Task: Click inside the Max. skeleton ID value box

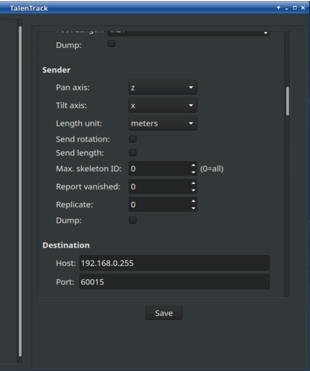Action: [x=159, y=168]
